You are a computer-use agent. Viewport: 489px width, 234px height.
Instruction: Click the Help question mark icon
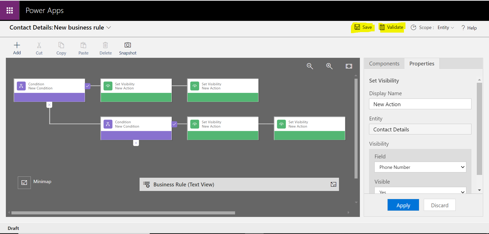(463, 28)
